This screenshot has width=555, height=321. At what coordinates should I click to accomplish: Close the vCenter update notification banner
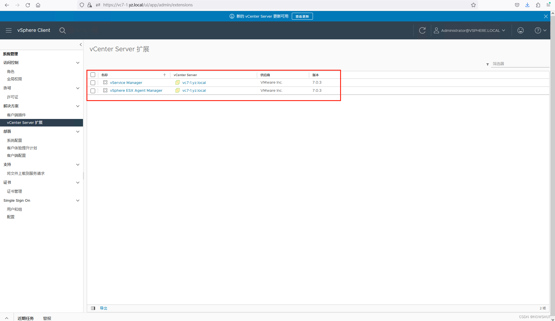(546, 16)
